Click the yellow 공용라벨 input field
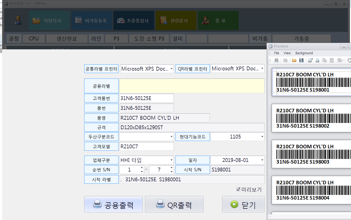 point(192,86)
